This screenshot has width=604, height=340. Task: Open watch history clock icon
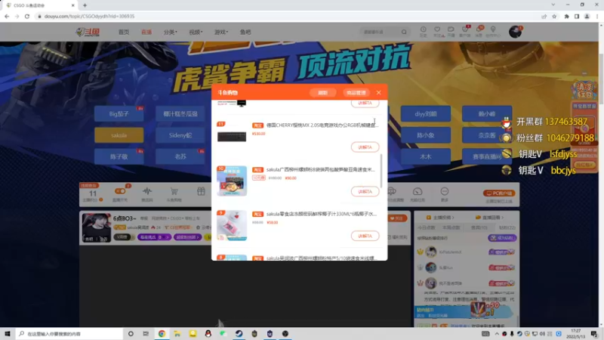coord(423,31)
